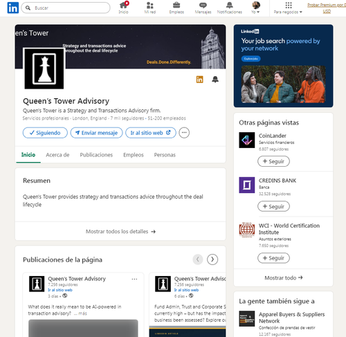Screen dimensions: 346x337
Task: Click the globe visibility icon on the 3 días post
Action: [65, 295]
